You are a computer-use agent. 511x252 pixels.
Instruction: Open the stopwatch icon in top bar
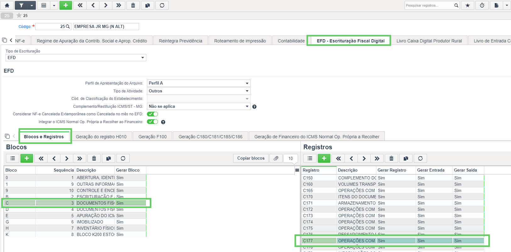point(482,5)
